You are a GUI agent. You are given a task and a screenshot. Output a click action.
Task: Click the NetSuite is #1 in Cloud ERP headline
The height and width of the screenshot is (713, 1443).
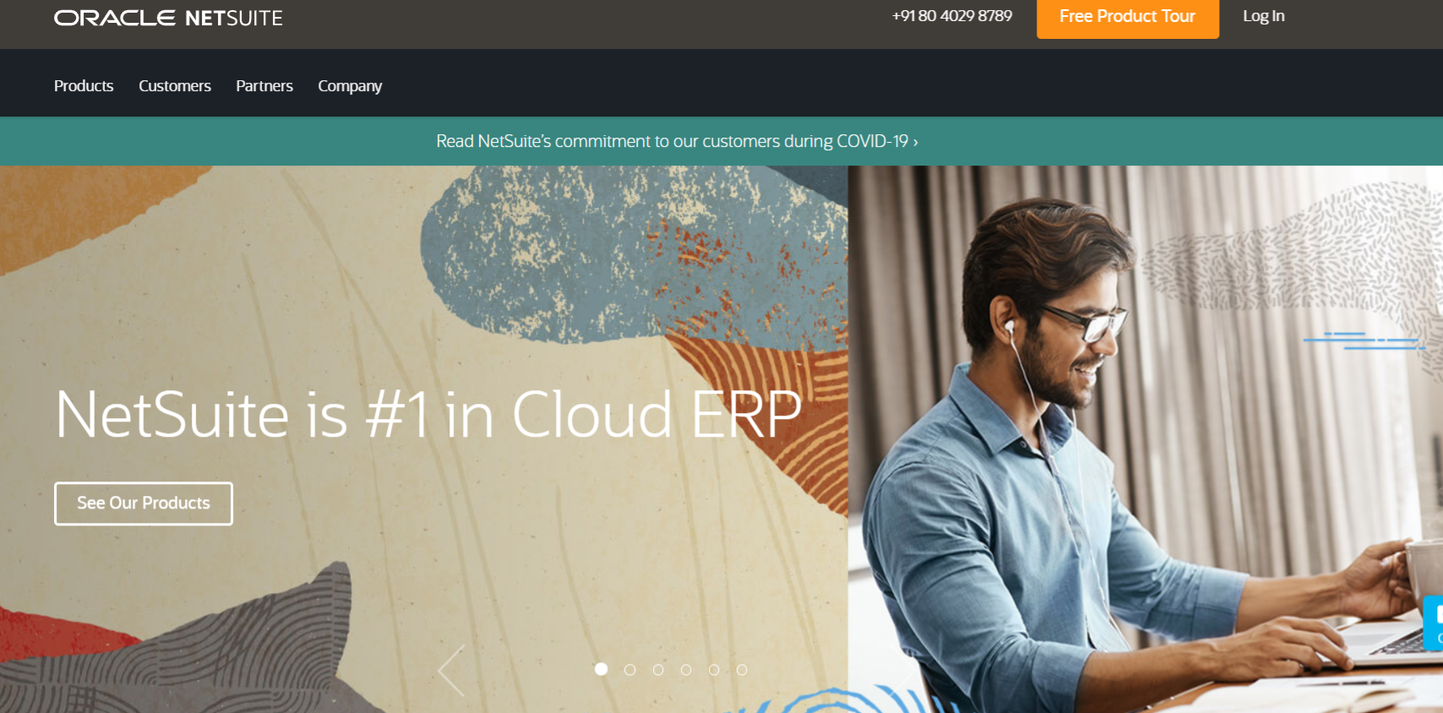pyautogui.click(x=428, y=415)
